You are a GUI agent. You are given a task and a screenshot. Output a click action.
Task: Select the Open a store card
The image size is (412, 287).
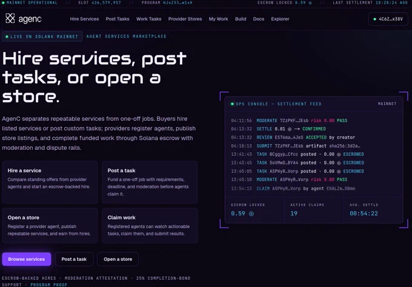pos(50,226)
